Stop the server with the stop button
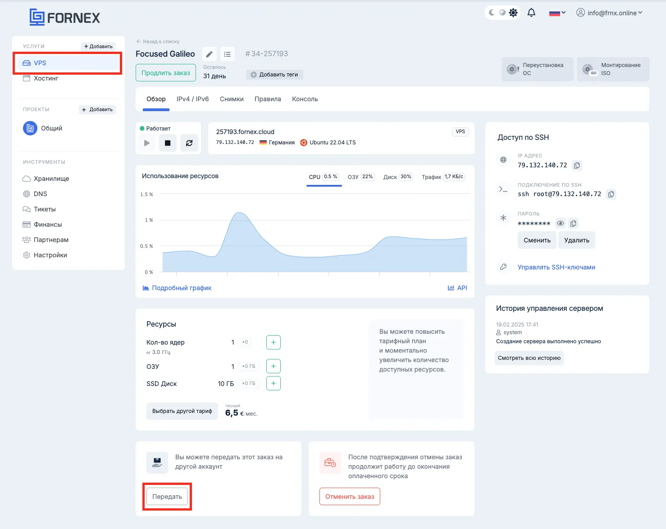 click(x=168, y=143)
